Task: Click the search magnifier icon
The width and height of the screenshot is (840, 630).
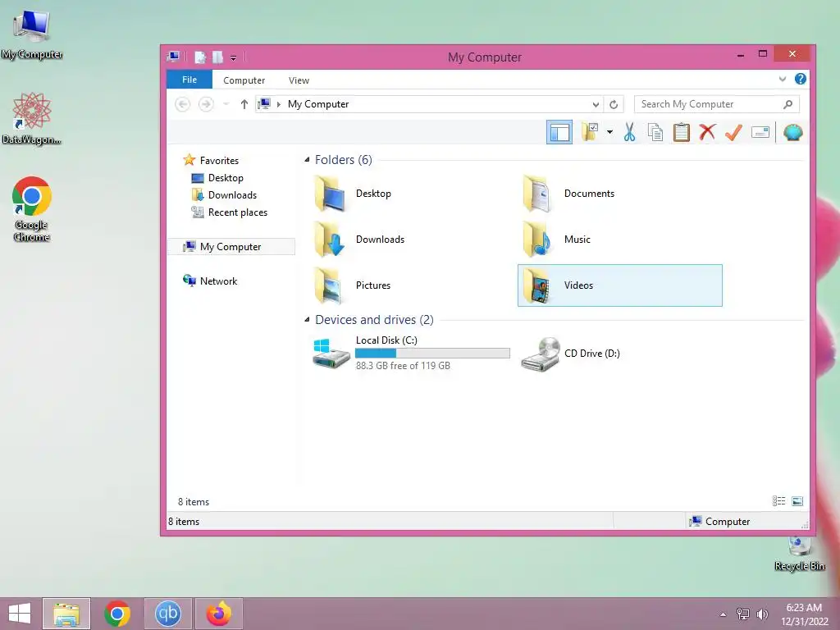Action: pyautogui.click(x=787, y=104)
